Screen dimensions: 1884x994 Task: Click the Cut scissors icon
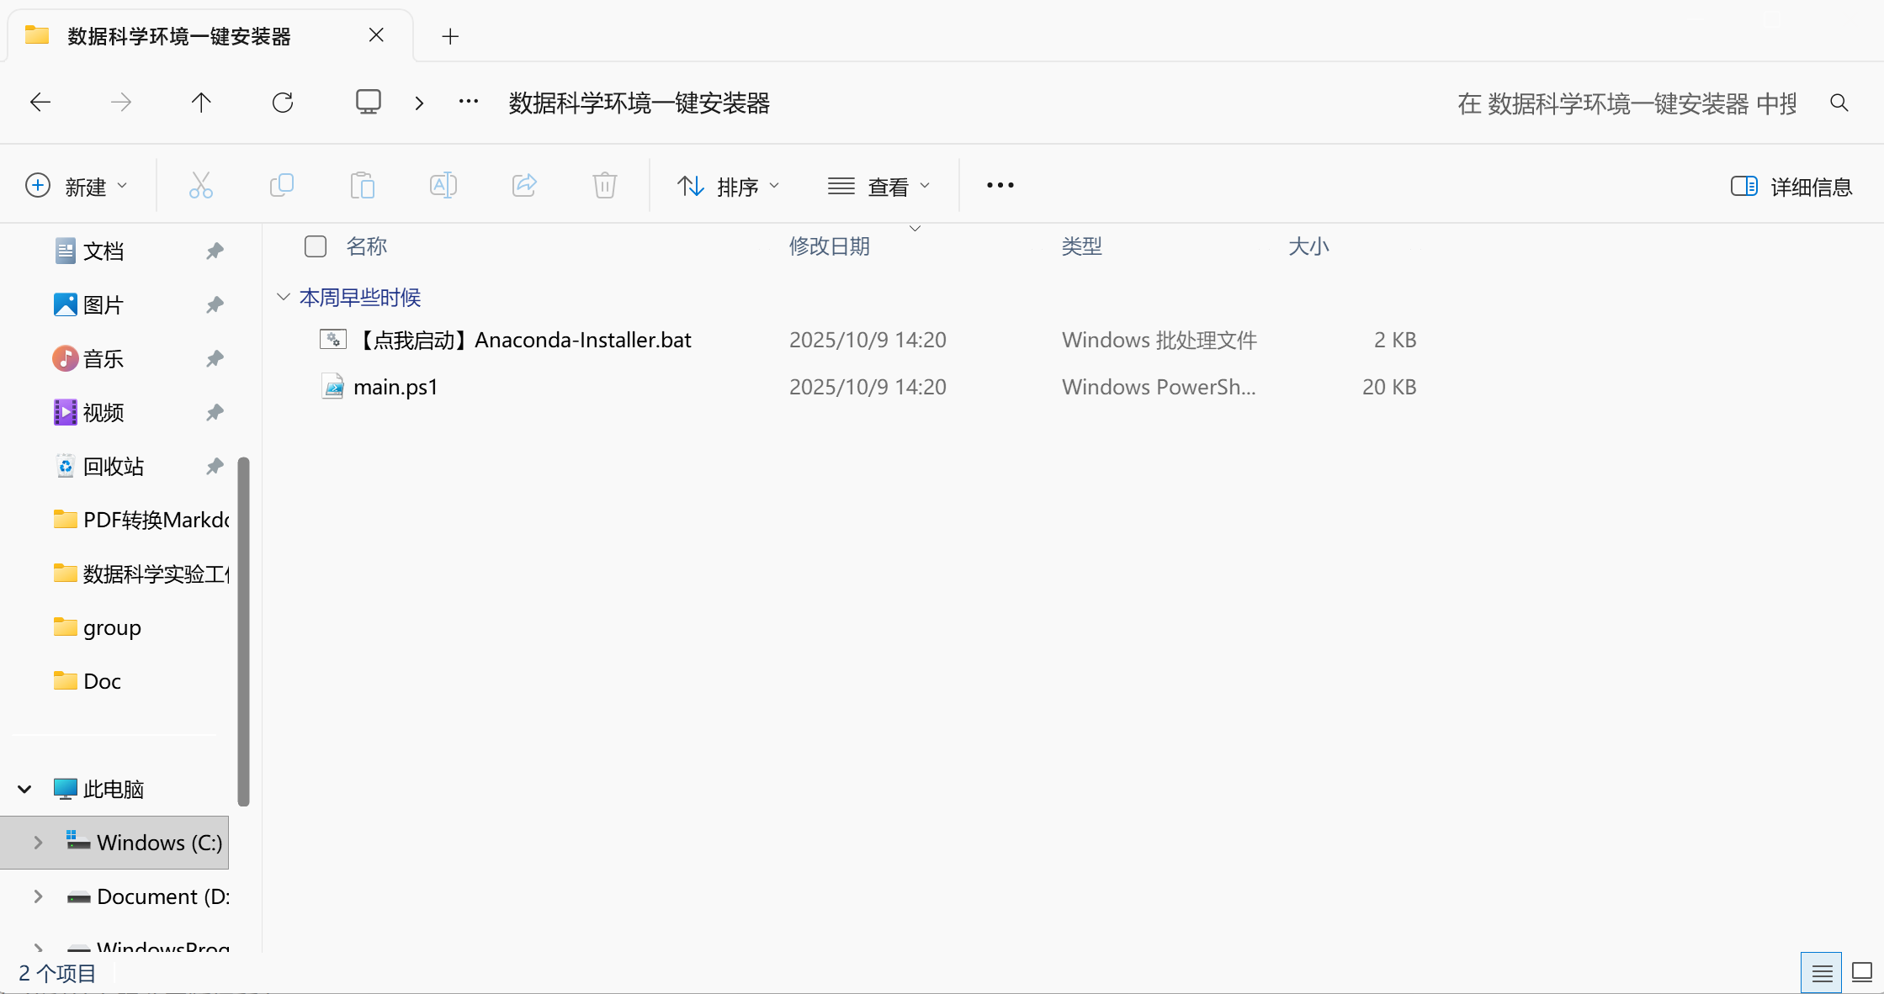[x=200, y=185]
